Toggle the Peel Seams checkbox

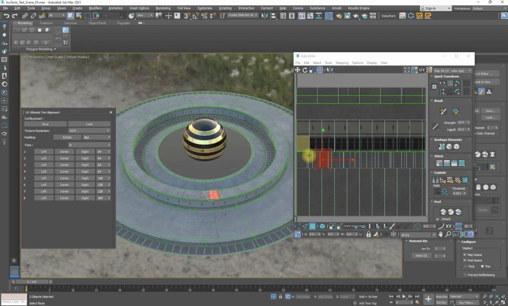[465, 260]
